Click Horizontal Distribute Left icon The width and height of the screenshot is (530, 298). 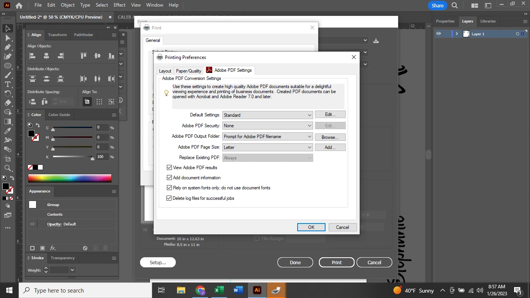click(x=83, y=79)
